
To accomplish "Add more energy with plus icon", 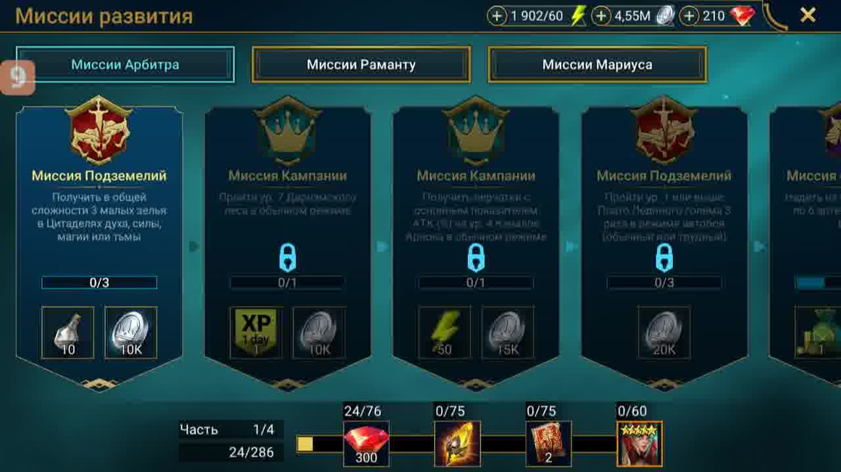I will click(x=497, y=16).
